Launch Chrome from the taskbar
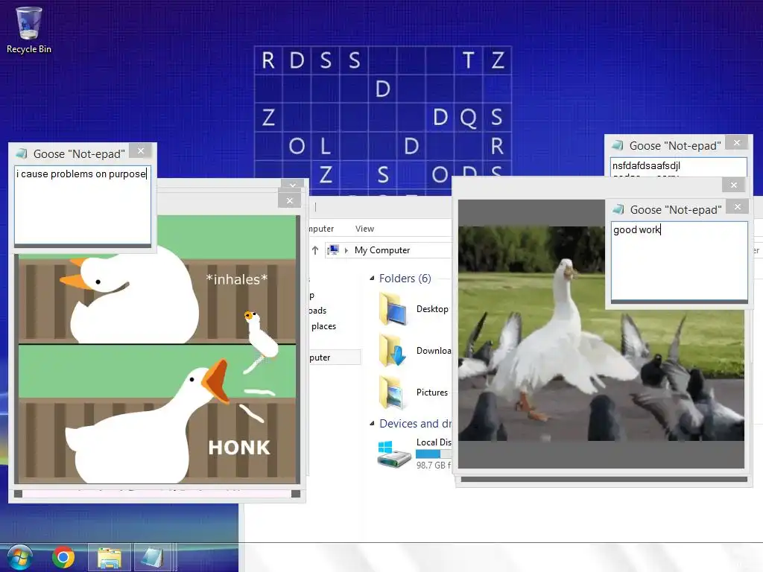Image resolution: width=763 pixels, height=572 pixels. click(x=63, y=557)
